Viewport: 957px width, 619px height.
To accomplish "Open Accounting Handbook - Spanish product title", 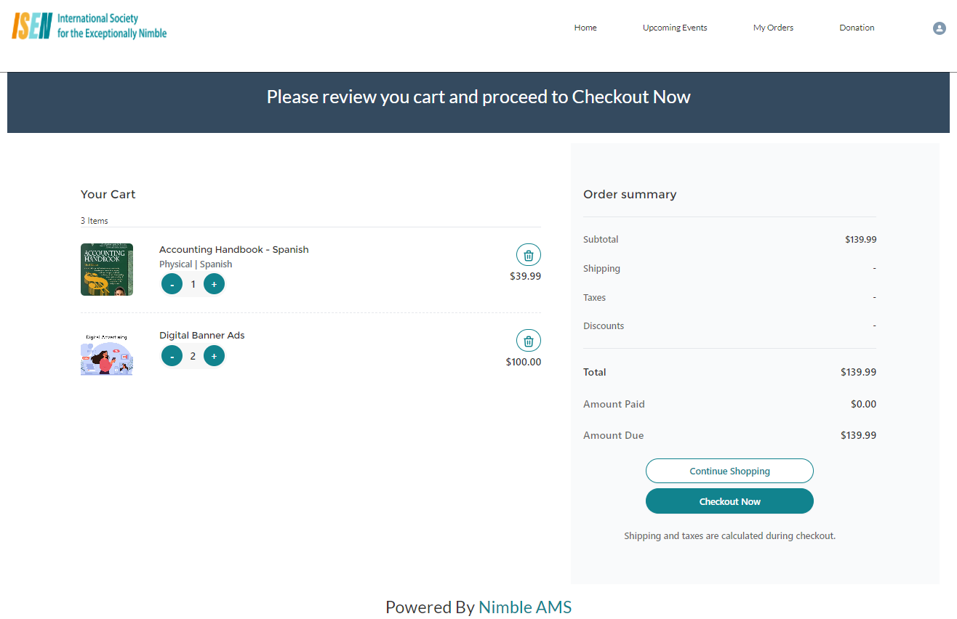I will 233,249.
